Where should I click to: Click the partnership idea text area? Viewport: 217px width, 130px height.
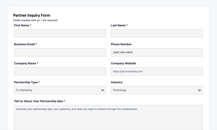coord(108,118)
